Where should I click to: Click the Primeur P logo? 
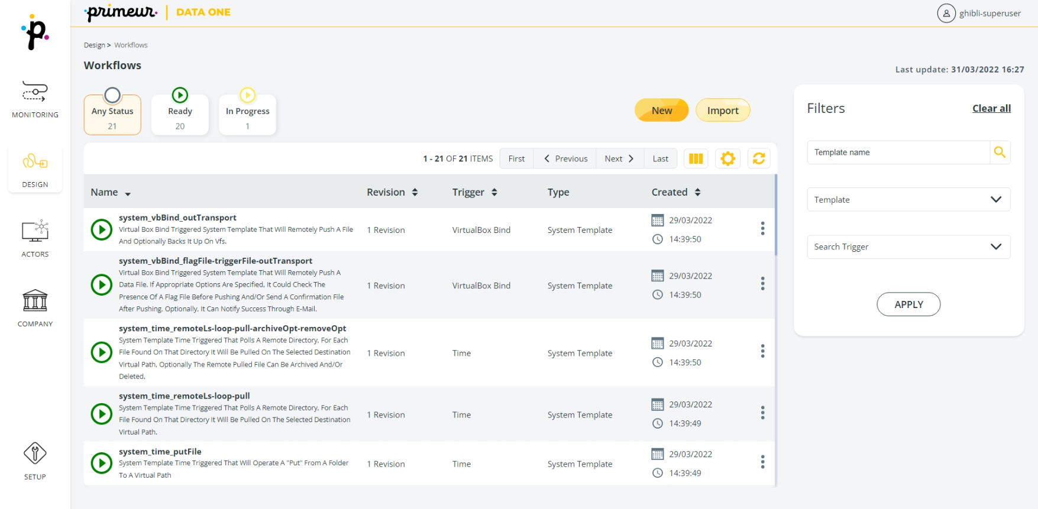pyautogui.click(x=35, y=33)
